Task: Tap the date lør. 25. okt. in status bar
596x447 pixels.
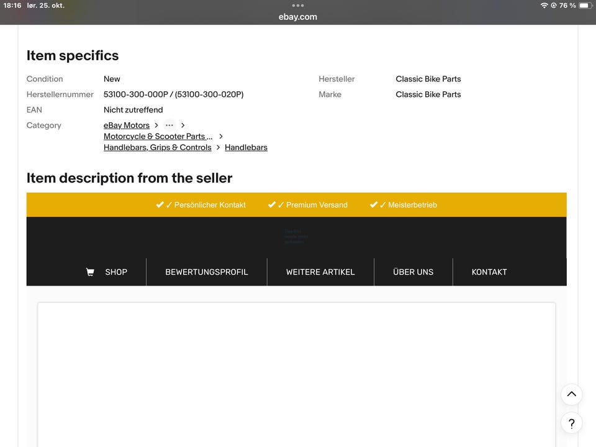Action: click(45, 6)
